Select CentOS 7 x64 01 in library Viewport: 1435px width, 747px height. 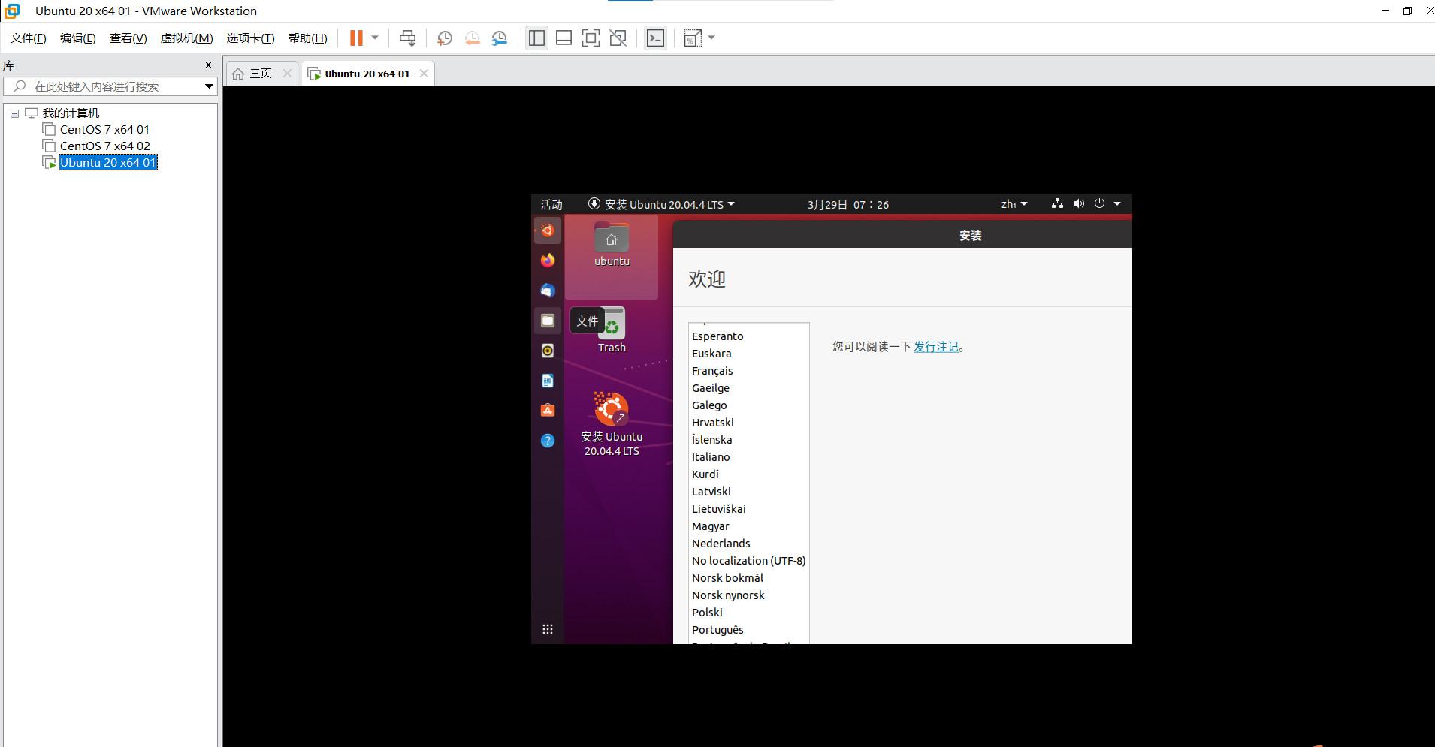(x=104, y=130)
